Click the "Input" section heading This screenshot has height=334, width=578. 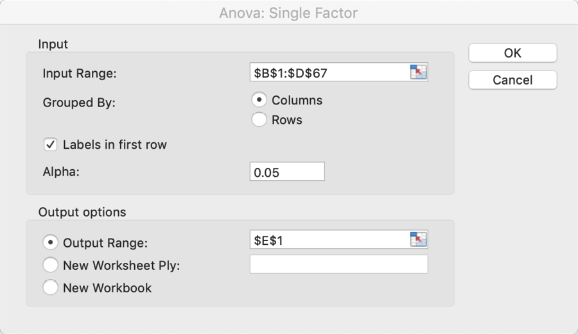(x=53, y=44)
